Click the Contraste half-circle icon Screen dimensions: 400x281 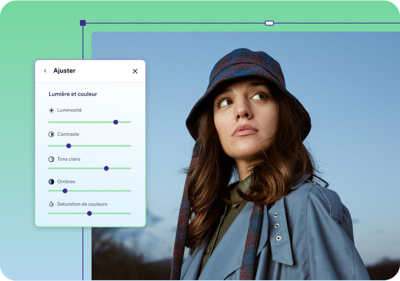(51, 134)
